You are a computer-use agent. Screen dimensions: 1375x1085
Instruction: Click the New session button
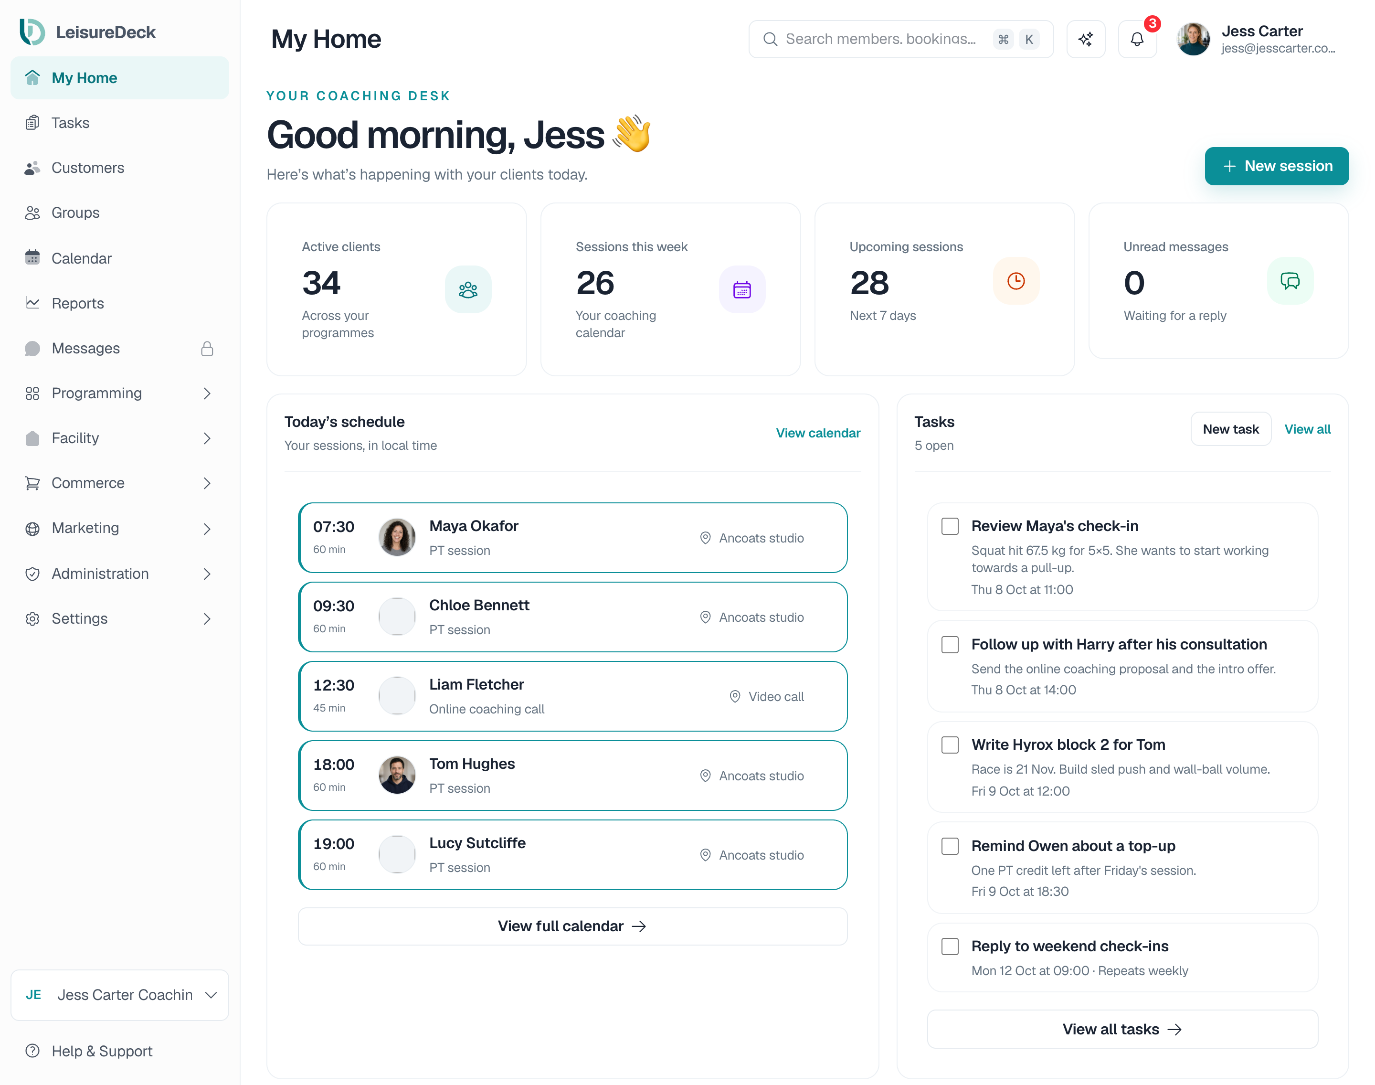click(1277, 166)
